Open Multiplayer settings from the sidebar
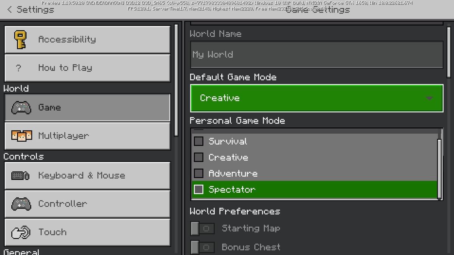The image size is (454, 255). pos(87,136)
